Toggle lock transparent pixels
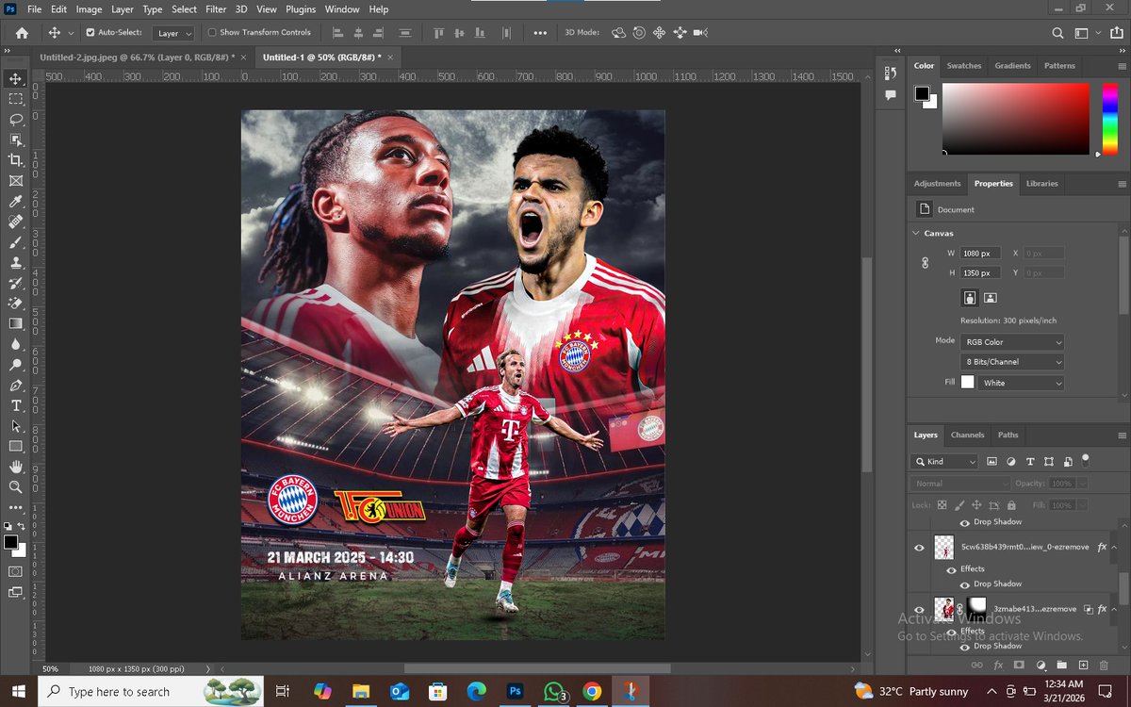 942,505
